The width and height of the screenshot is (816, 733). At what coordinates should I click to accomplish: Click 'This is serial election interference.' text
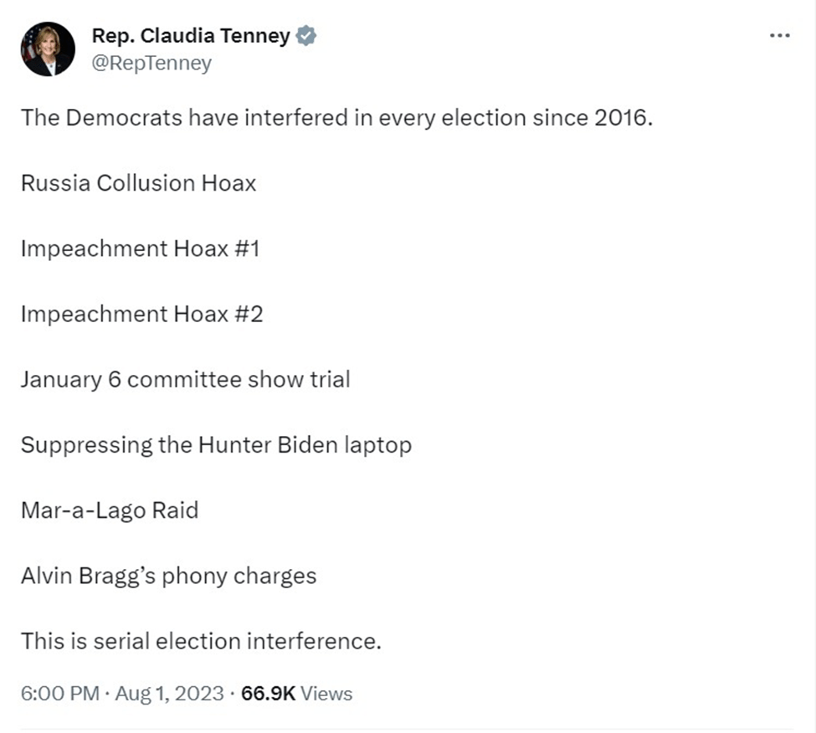[x=201, y=641]
